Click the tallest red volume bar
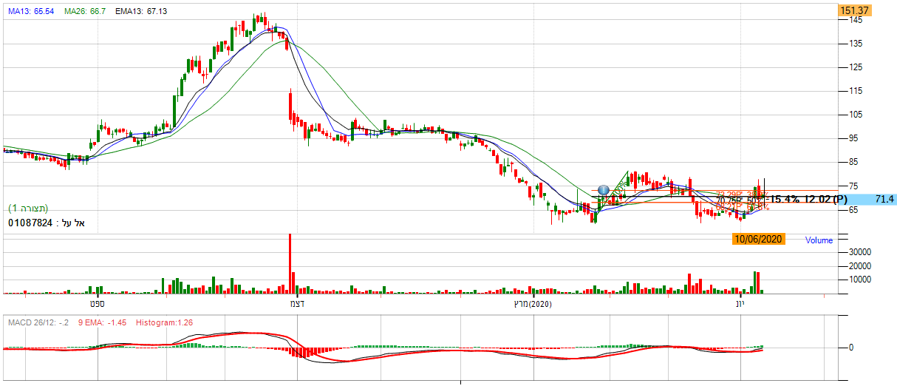 [290, 263]
